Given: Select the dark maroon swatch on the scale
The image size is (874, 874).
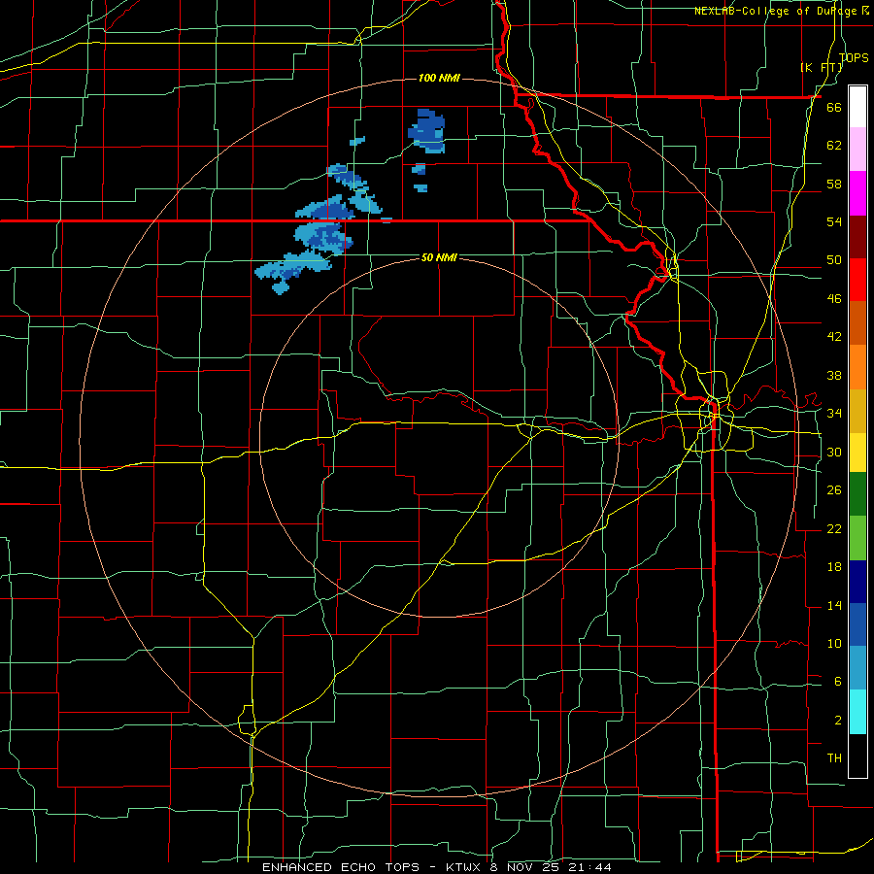Looking at the screenshot, I should [x=857, y=237].
